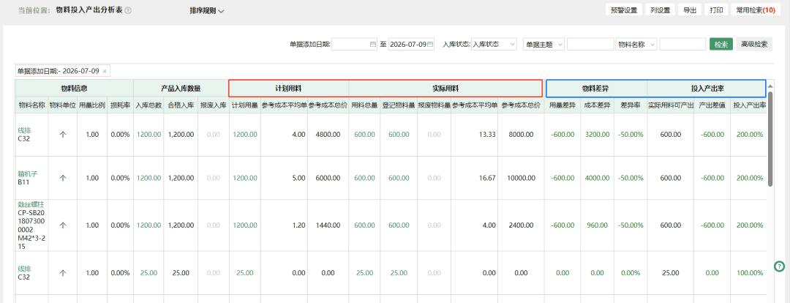
Task: Open 列设置 column settings
Action: tap(660, 10)
